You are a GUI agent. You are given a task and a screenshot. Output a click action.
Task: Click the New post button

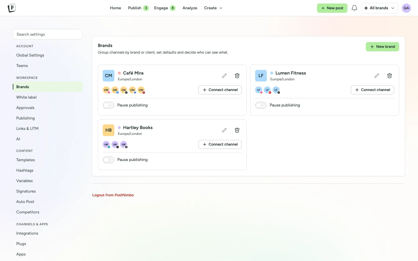[x=332, y=8]
